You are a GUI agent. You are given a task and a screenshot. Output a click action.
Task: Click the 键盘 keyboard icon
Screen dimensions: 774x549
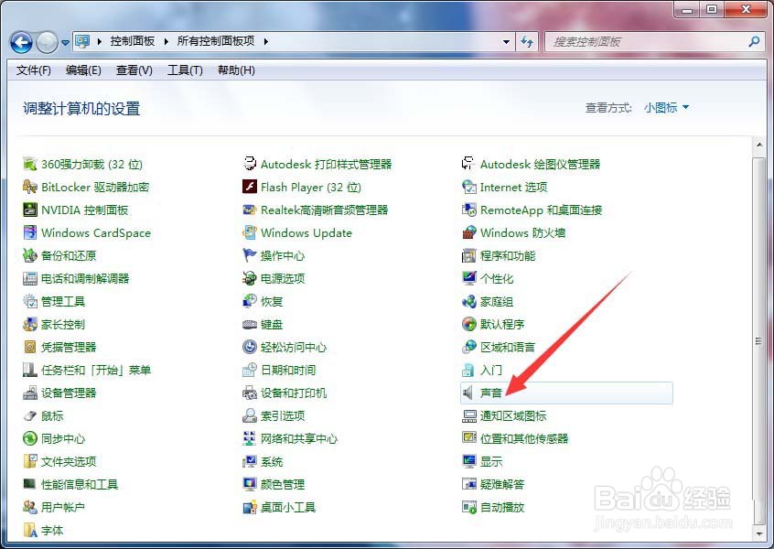tap(250, 324)
